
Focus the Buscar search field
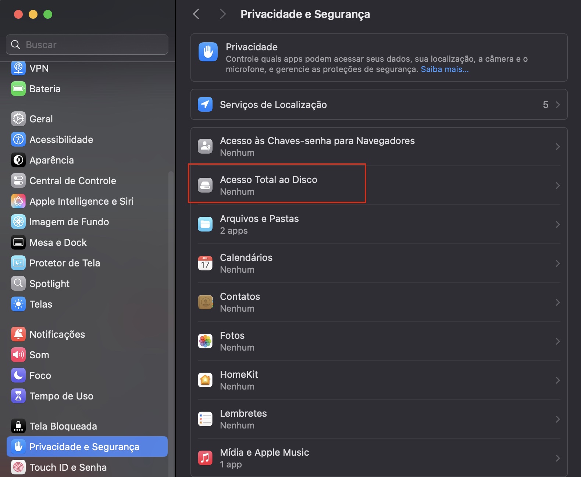87,44
